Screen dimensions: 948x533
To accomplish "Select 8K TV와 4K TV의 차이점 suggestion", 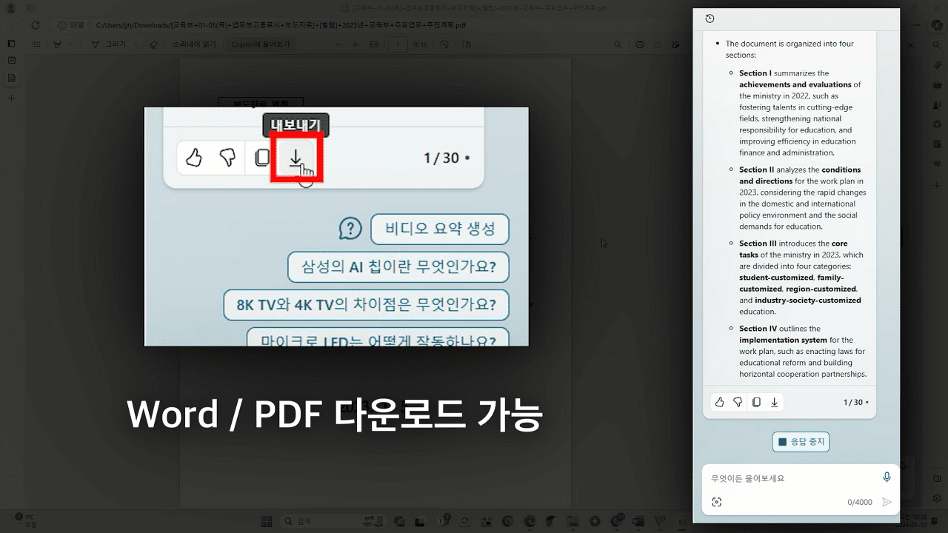I will point(367,304).
